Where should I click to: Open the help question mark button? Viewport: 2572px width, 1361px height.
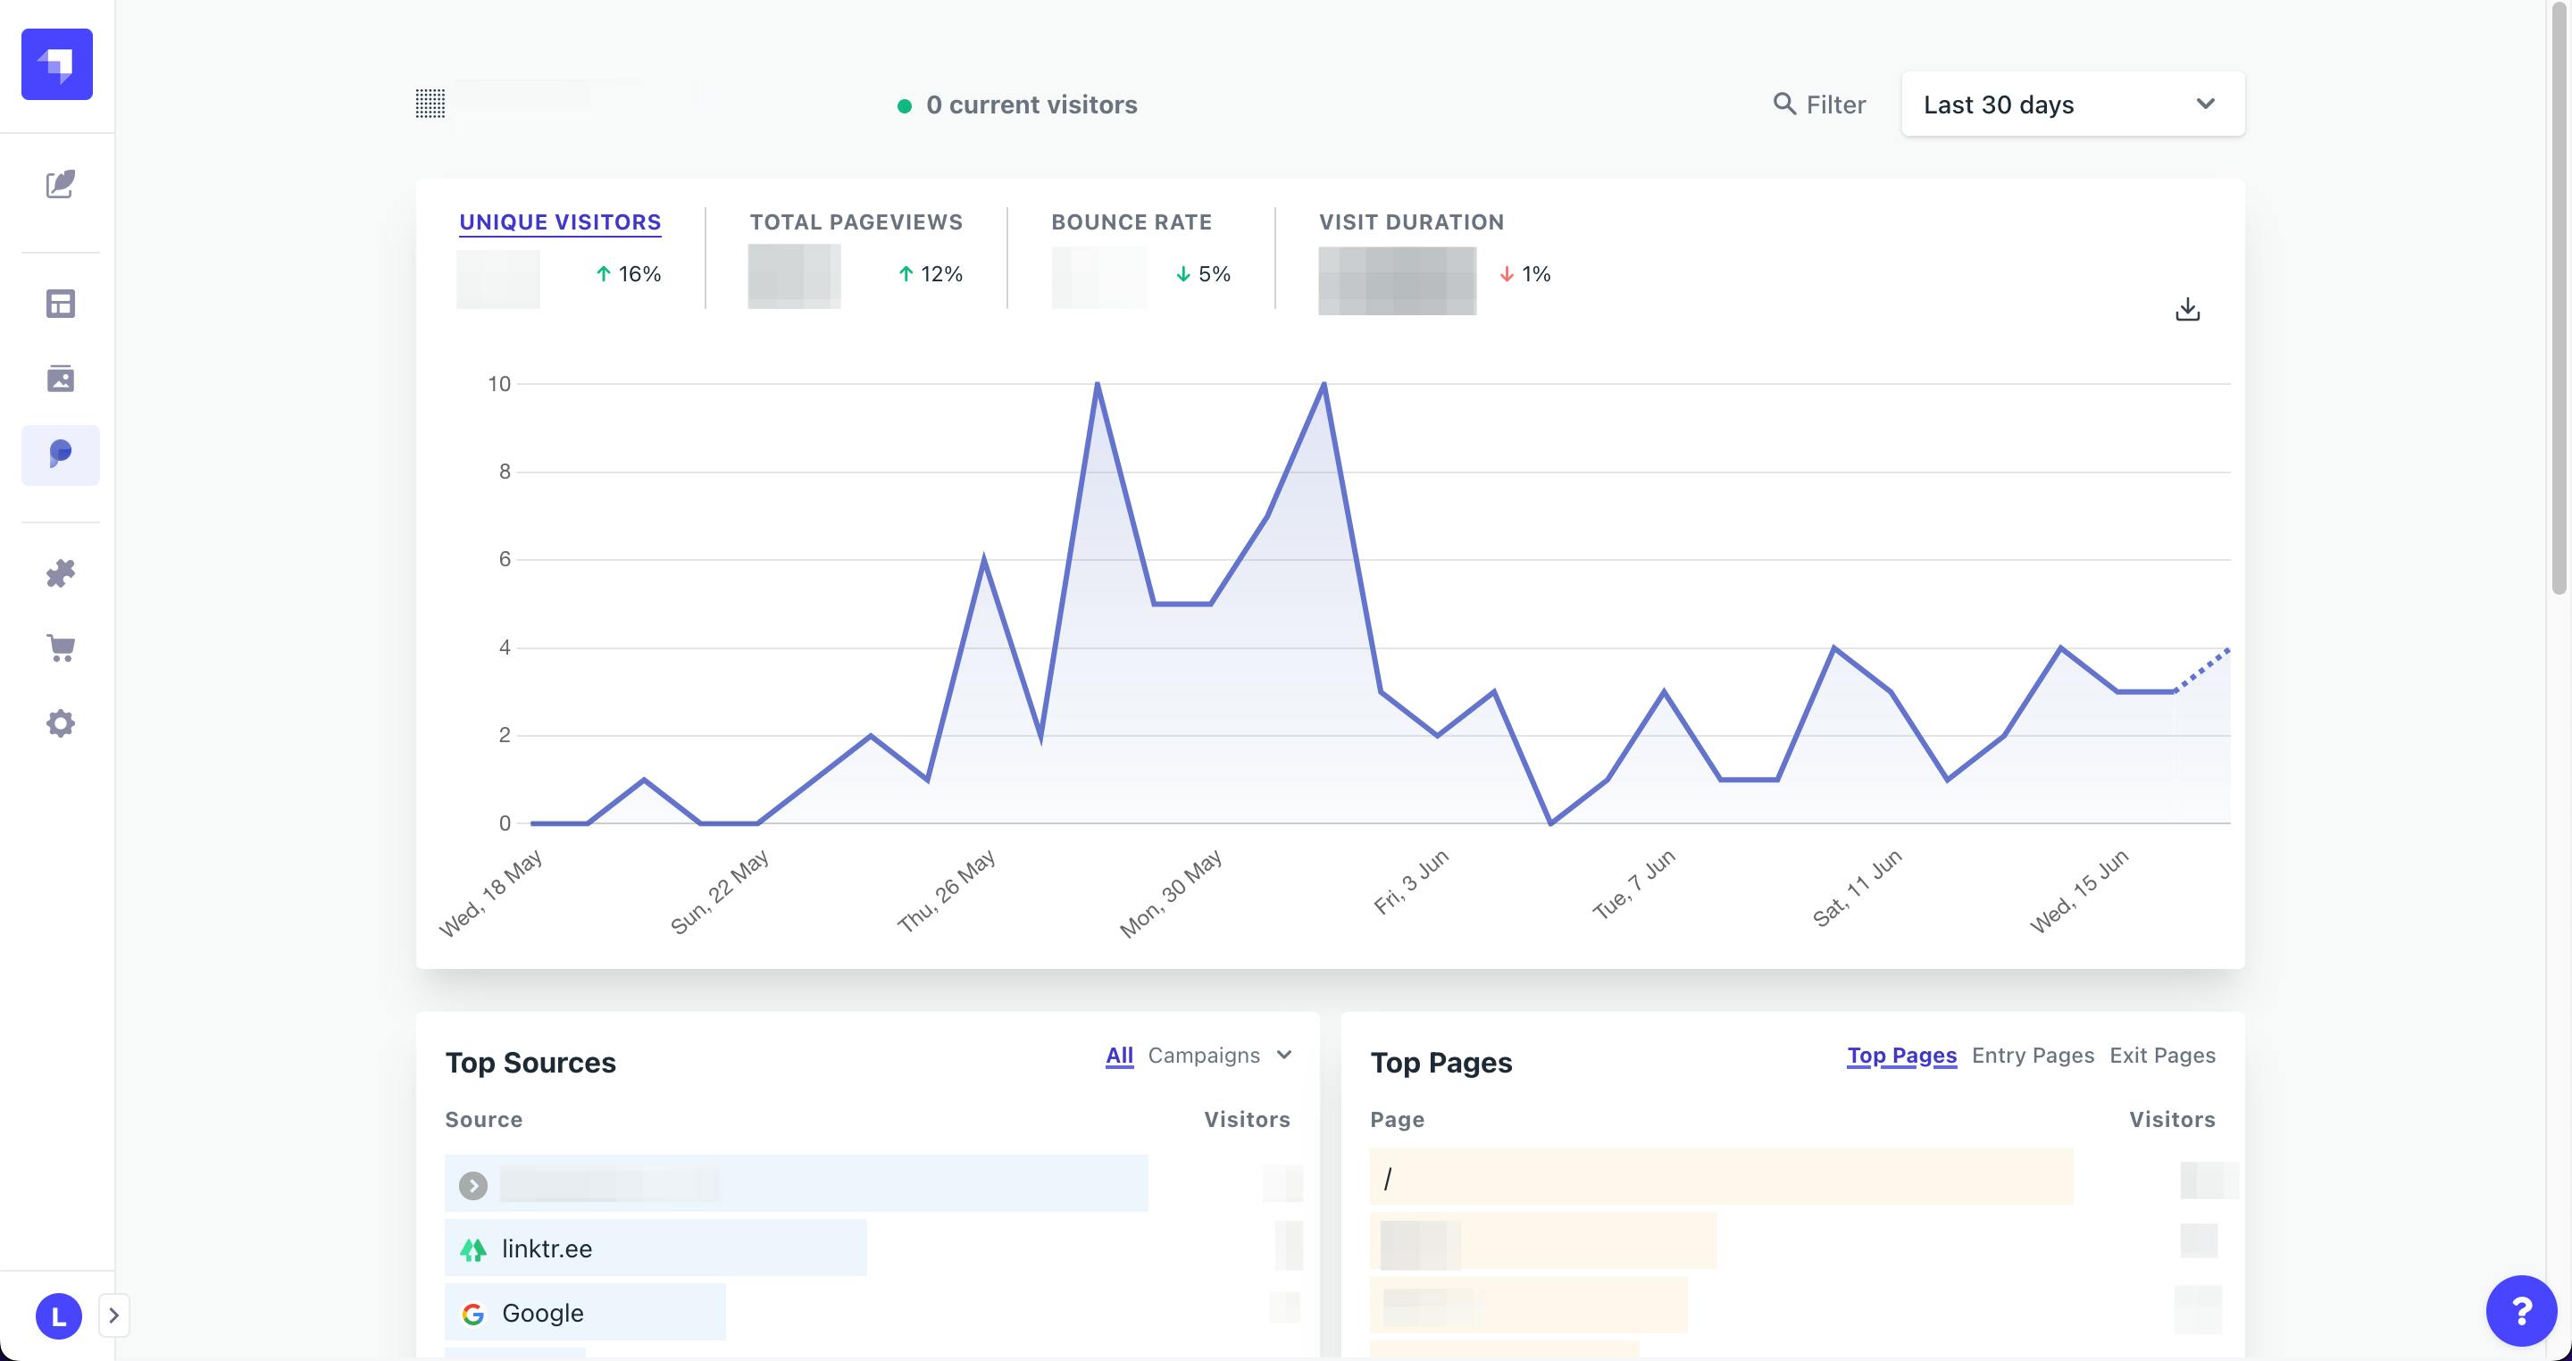click(2520, 1309)
